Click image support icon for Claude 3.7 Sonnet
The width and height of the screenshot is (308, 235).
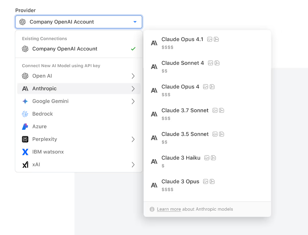pos(215,111)
